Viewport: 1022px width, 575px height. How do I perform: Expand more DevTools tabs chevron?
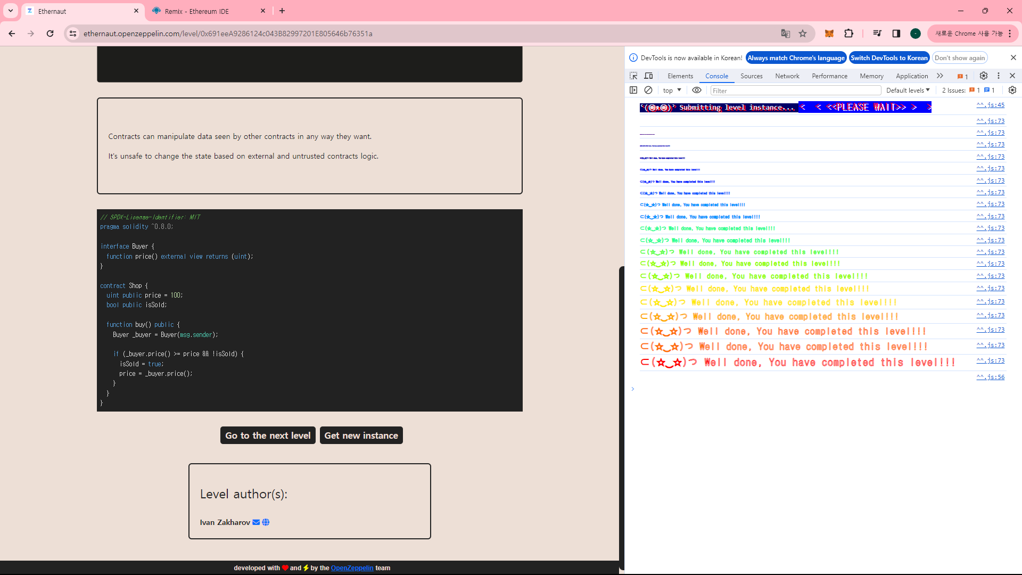[x=940, y=76]
